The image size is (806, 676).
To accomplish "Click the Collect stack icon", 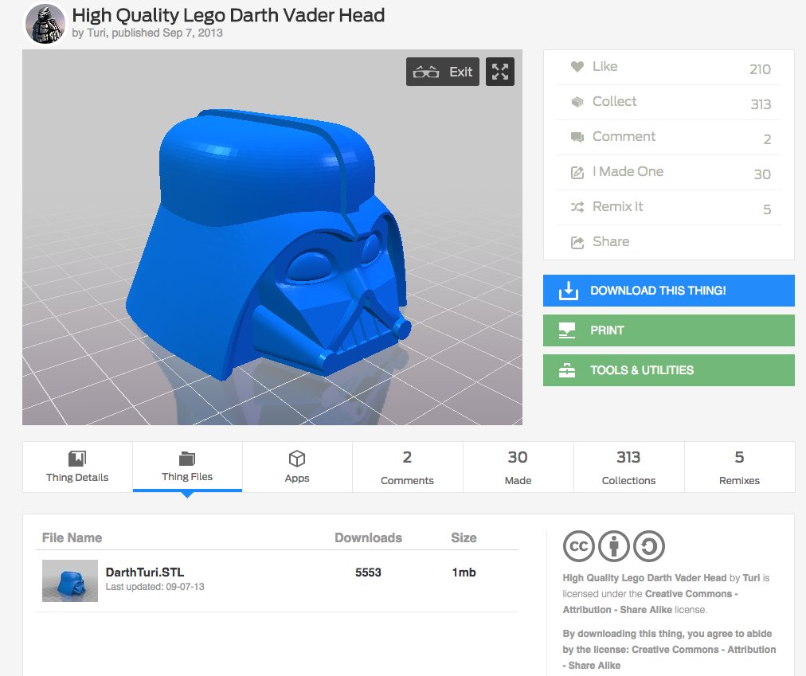I will 577,102.
